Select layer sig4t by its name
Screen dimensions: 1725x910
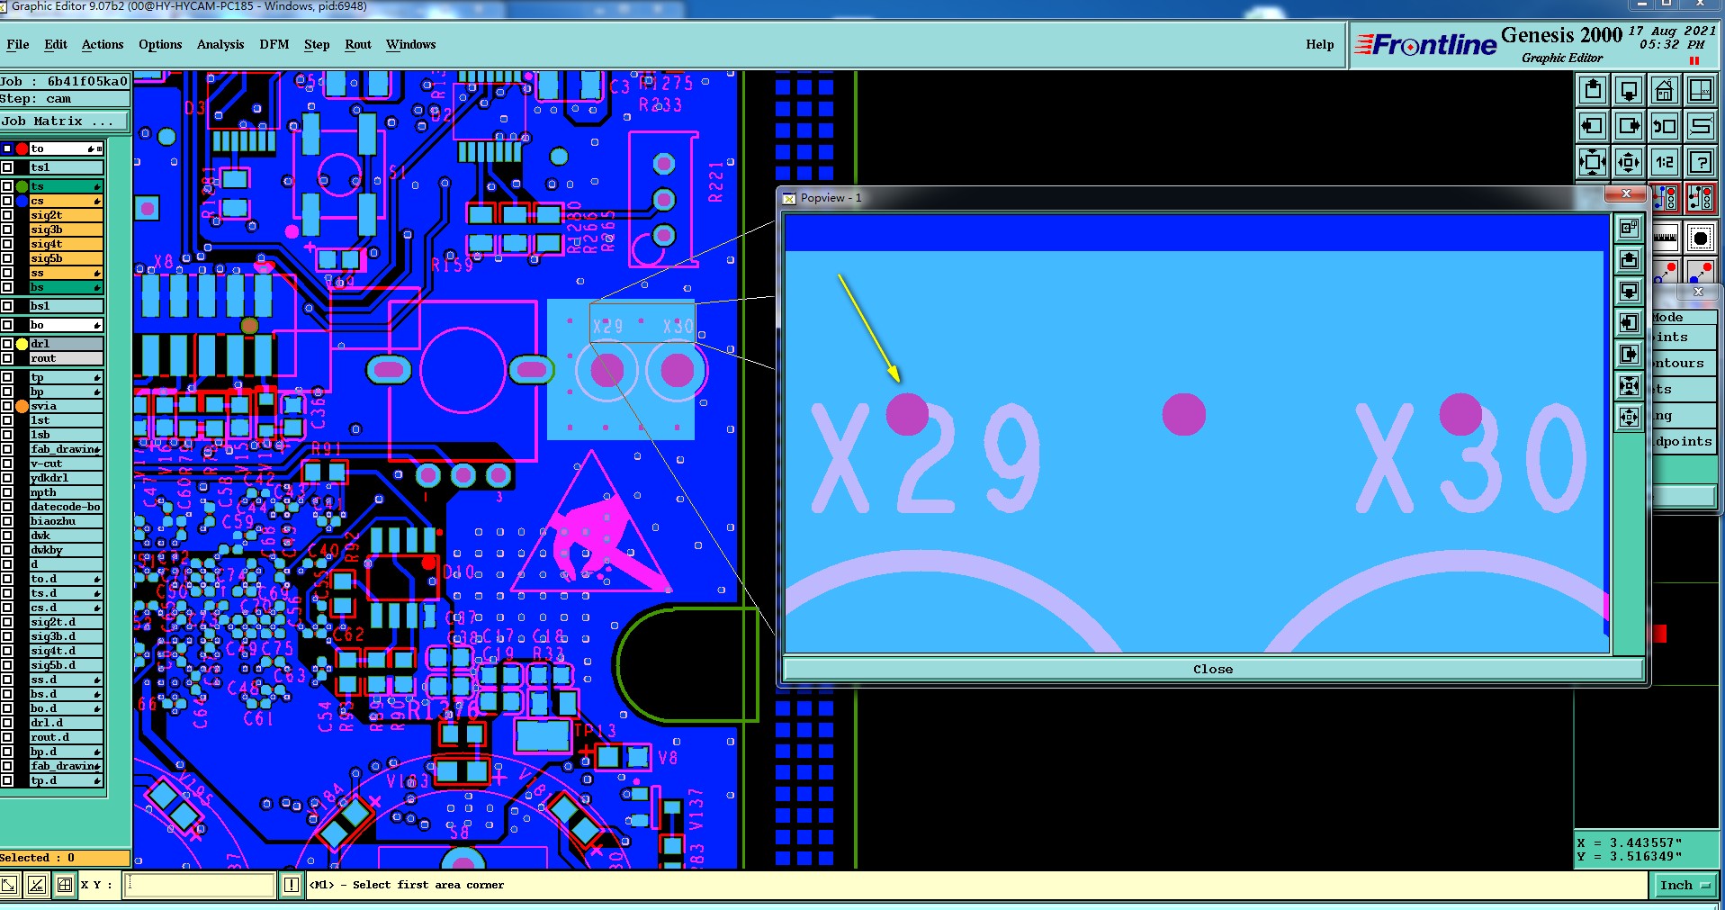pyautogui.click(x=66, y=244)
